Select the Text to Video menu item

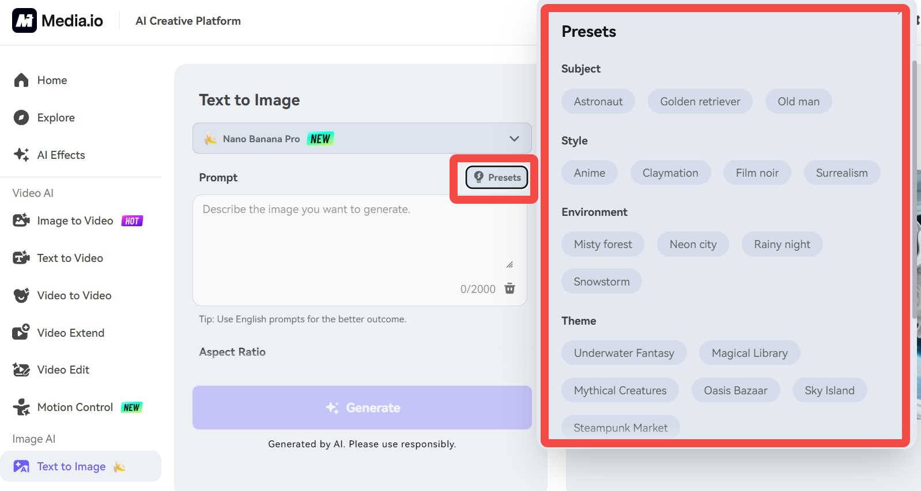(x=70, y=258)
